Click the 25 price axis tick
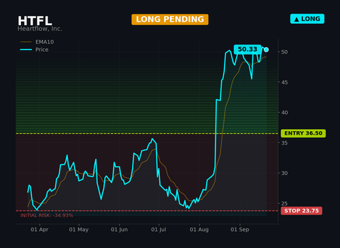Screen dimensions: 340x248 tap(284, 203)
